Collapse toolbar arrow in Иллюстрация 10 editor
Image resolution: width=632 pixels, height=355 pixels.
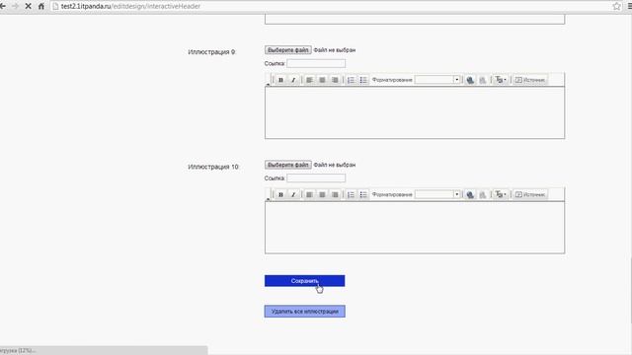click(x=268, y=198)
